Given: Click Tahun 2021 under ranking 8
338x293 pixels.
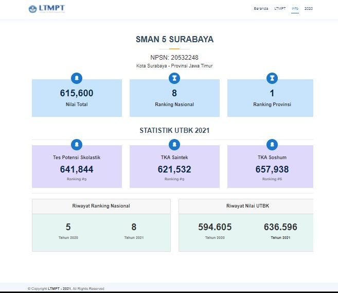Looking at the screenshot, I should pyautogui.click(x=134, y=237).
